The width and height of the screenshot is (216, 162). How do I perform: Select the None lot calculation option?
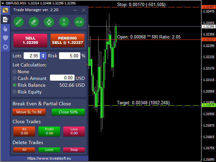pyautogui.click(x=15, y=72)
